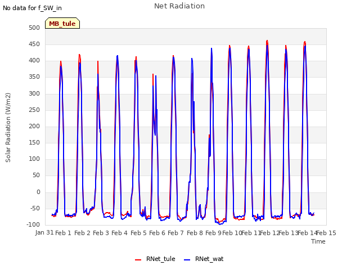Click the 400 y-axis tick label
360x270 pixels.
(x=34, y=61)
